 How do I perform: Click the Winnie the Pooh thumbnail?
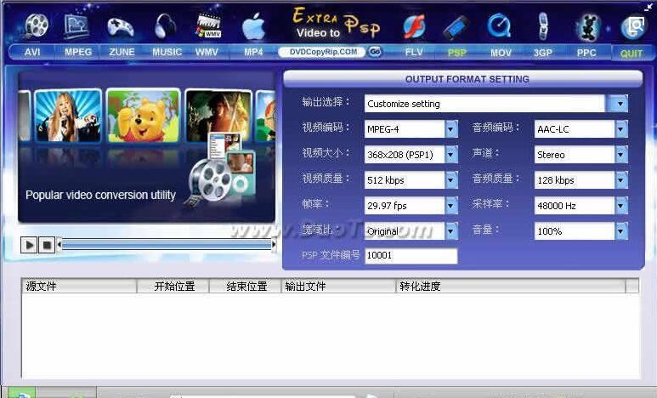pos(144,116)
